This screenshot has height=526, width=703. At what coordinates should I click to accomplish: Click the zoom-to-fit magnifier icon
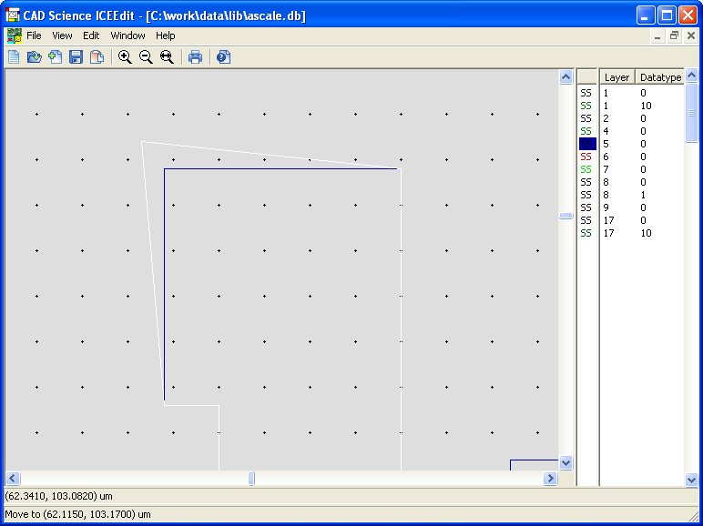point(167,57)
